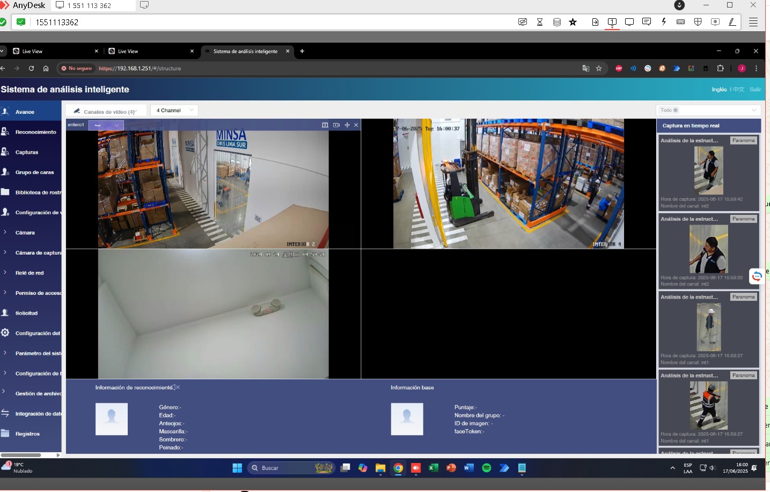The height and width of the screenshot is (492, 770).
Task: Click the Google Translate icon in the address bar
Action: pos(586,68)
